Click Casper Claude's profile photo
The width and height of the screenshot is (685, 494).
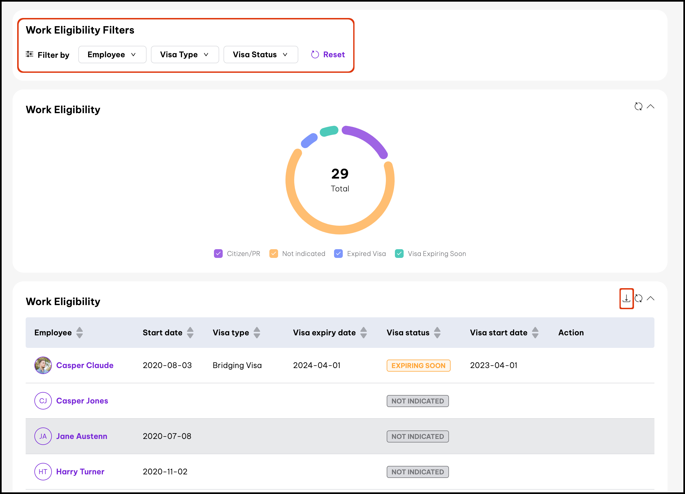[x=43, y=365]
